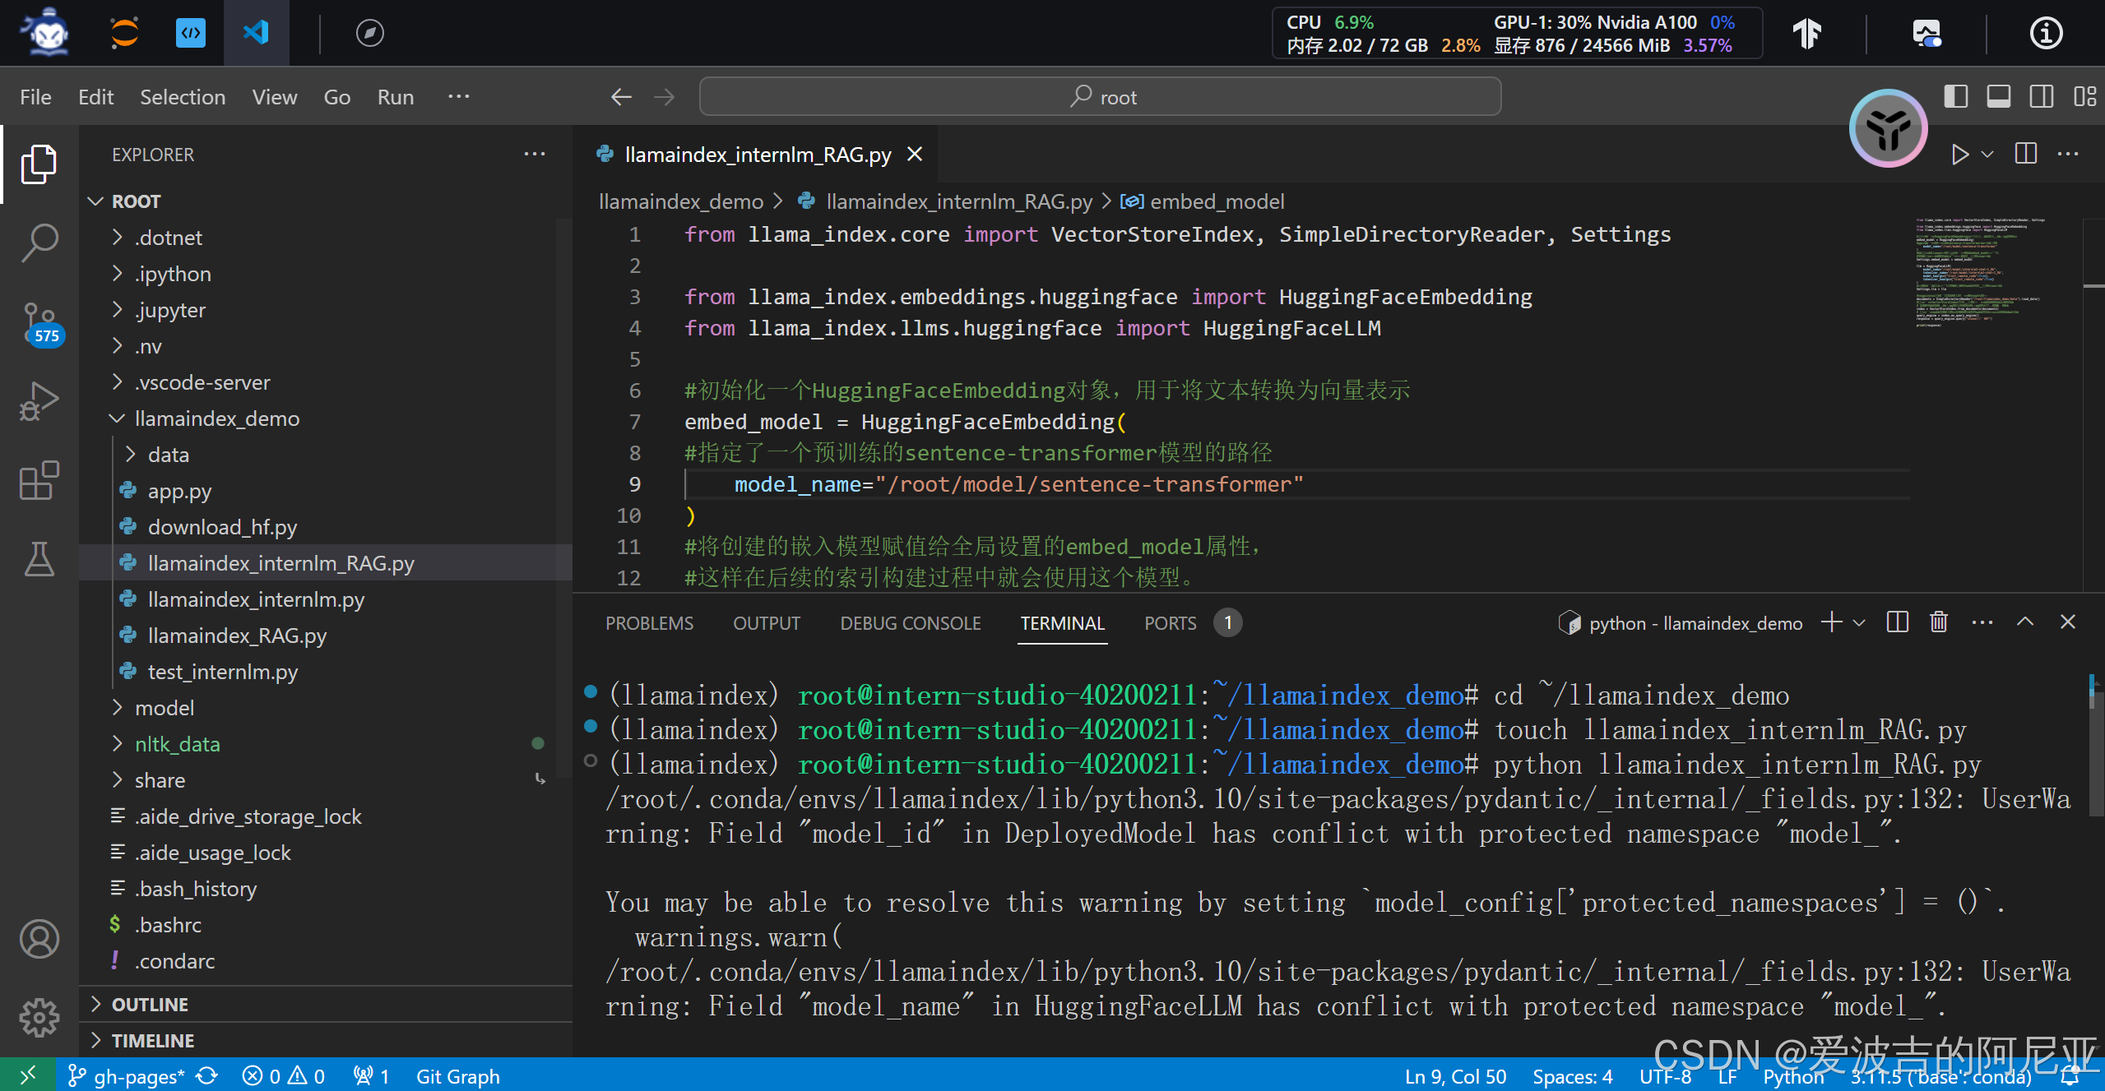Screen dimensions: 2105x1091
Task: Click the Run Python File play button
Action: click(1959, 155)
